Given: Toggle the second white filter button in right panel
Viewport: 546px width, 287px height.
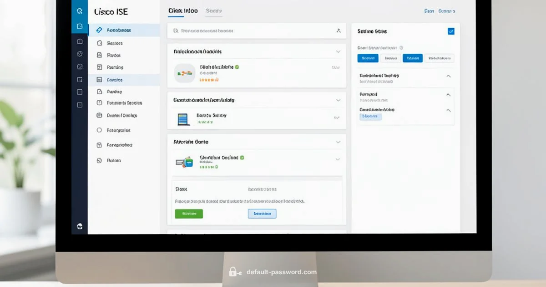Looking at the screenshot, I should pos(390,58).
